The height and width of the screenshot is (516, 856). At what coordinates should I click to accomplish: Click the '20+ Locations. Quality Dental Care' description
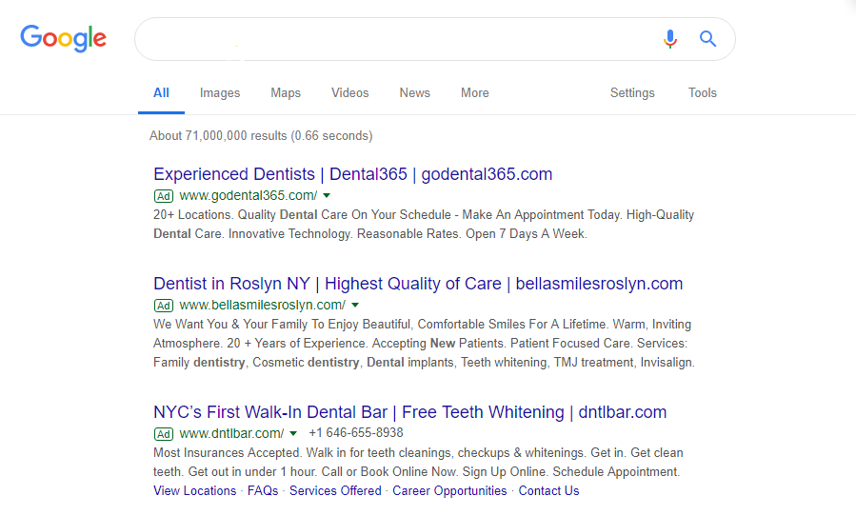[x=424, y=225]
